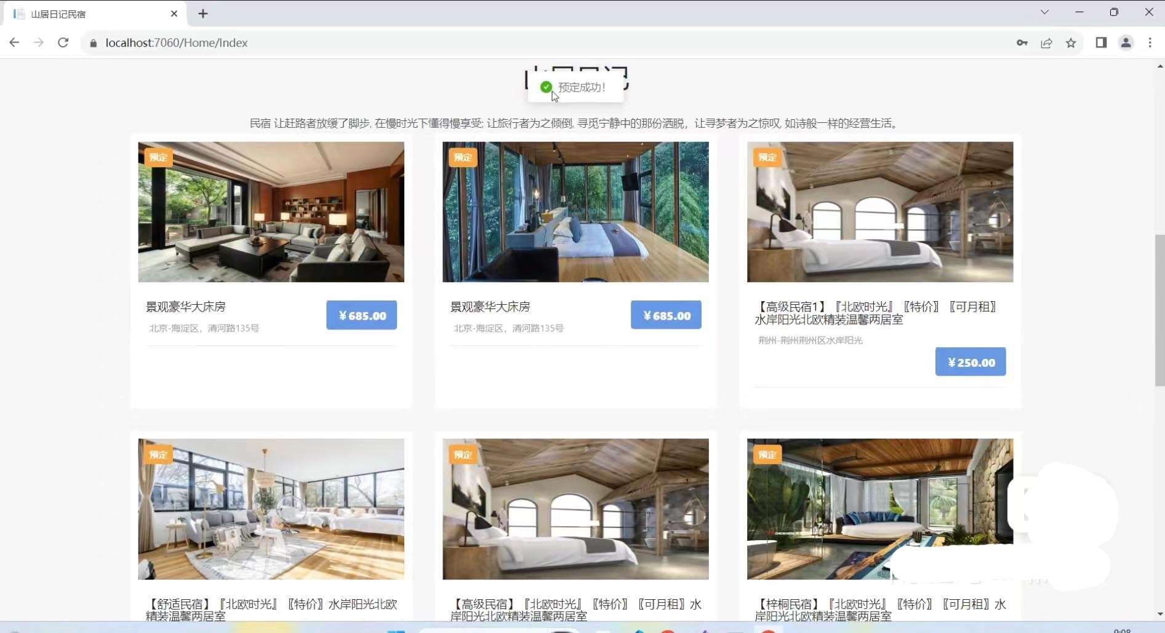Click the green success check icon
Image resolution: width=1165 pixels, height=633 pixels.
[x=545, y=87]
